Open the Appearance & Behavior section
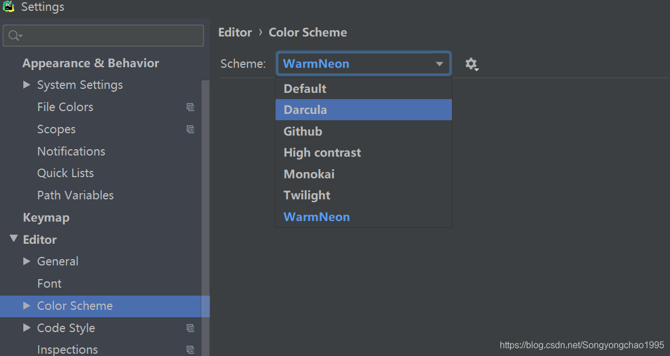 coord(91,63)
